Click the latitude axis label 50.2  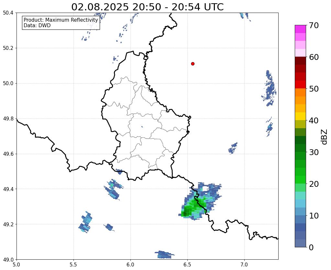point(8,48)
